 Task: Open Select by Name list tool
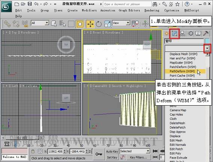point(62,24)
